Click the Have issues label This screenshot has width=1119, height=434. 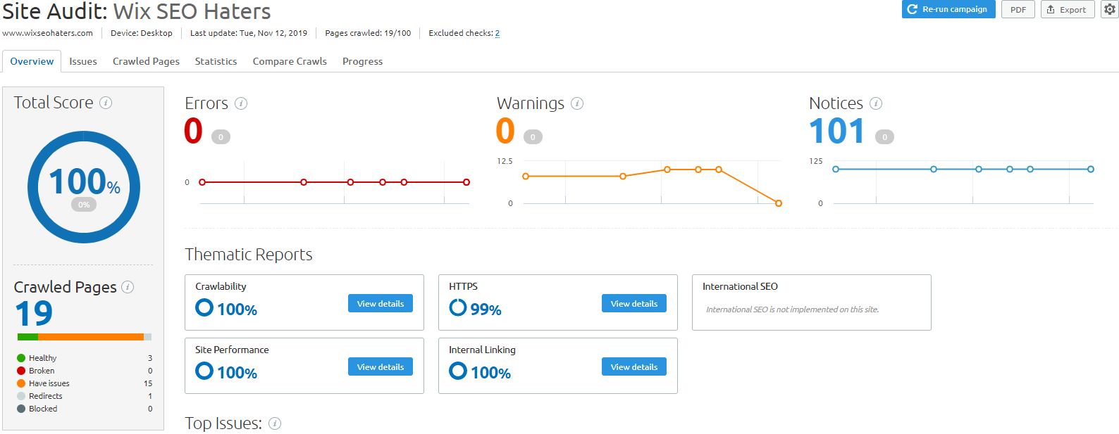[x=49, y=383]
